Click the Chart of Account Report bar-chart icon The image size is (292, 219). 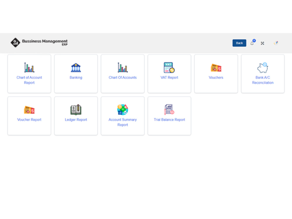tap(29, 67)
